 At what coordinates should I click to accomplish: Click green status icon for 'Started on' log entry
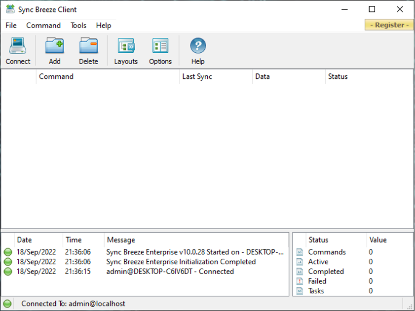click(x=8, y=252)
